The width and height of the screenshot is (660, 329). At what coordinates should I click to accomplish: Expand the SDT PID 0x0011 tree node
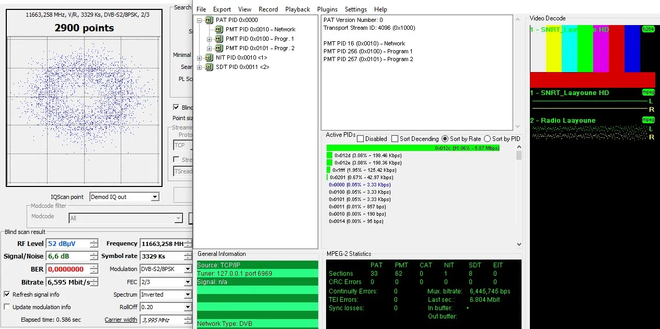pos(200,67)
